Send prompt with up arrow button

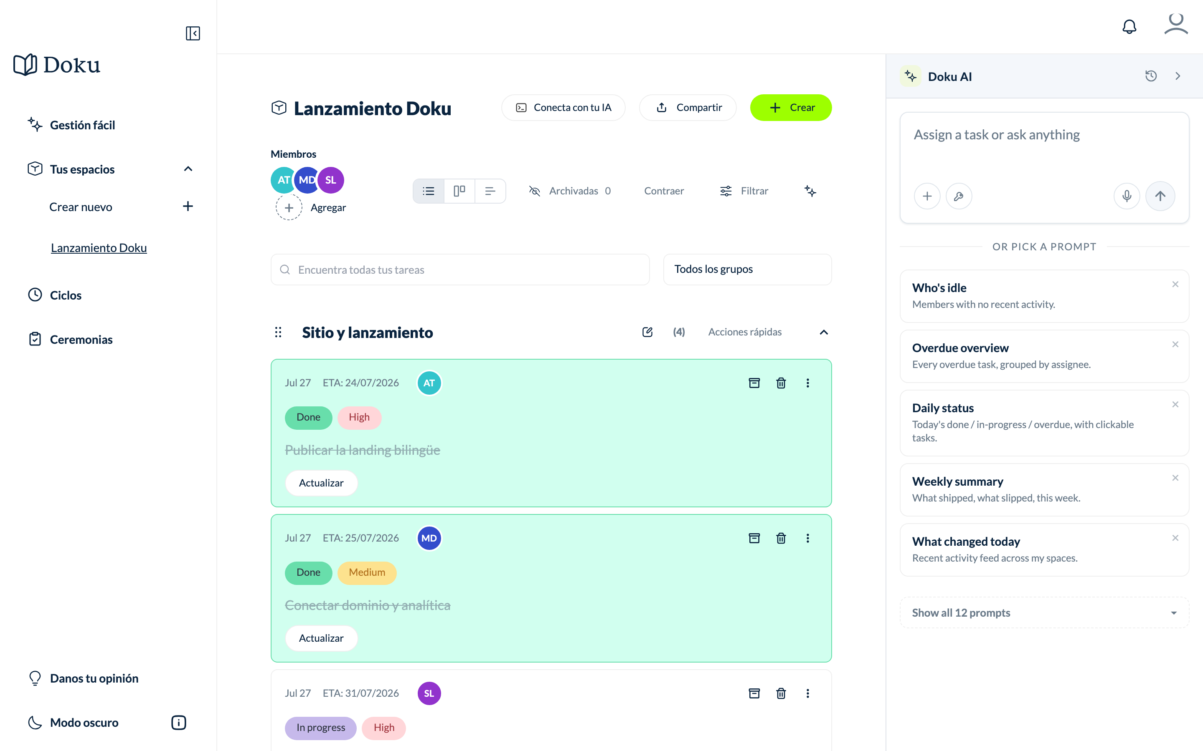tap(1160, 196)
